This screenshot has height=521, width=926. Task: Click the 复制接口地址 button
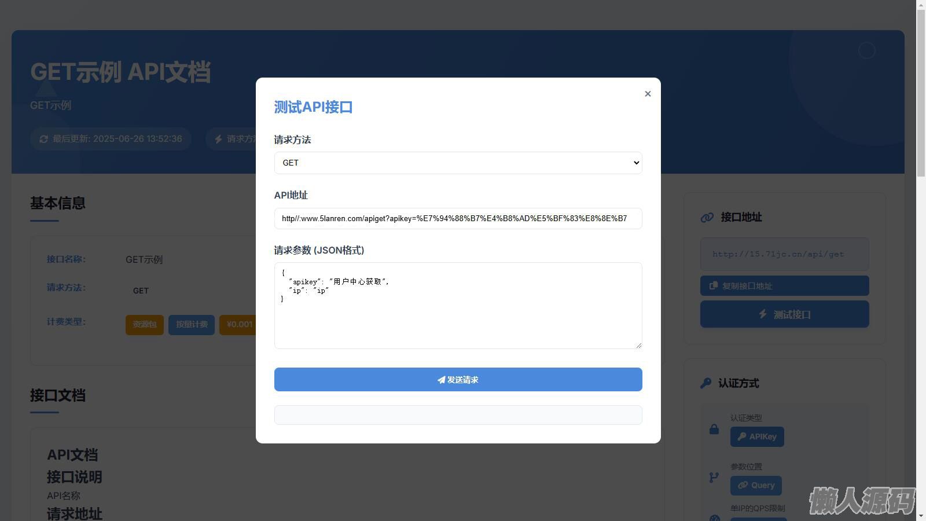pos(785,286)
